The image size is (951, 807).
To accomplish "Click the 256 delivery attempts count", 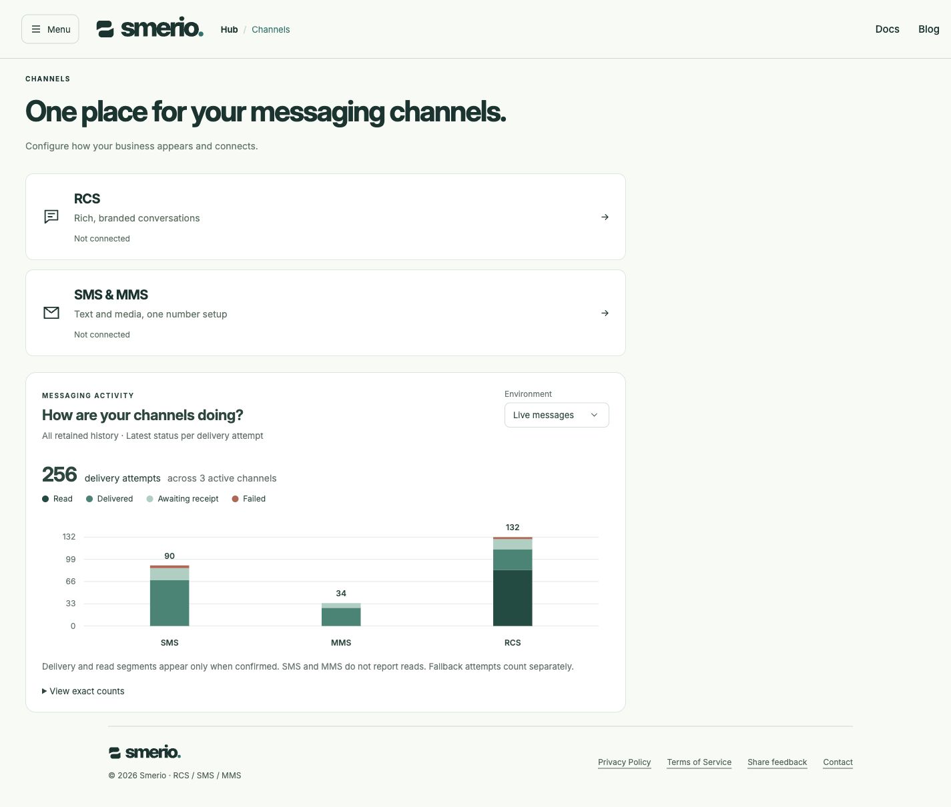I will (59, 475).
